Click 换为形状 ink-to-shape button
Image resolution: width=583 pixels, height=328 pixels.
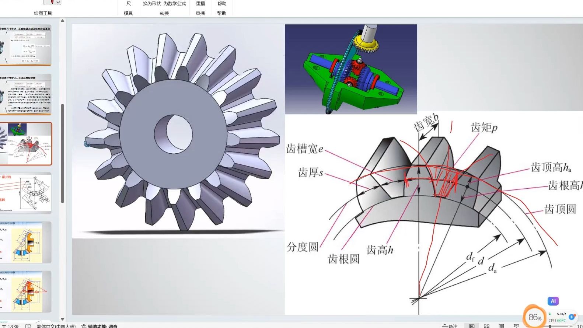tap(152, 4)
